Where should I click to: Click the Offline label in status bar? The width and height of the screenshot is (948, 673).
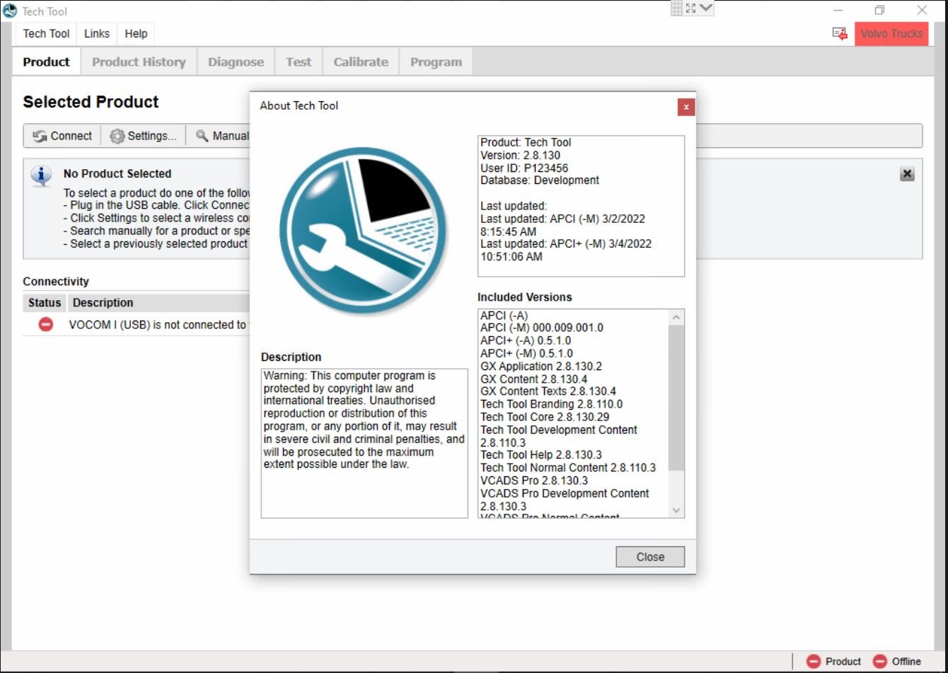pos(906,662)
